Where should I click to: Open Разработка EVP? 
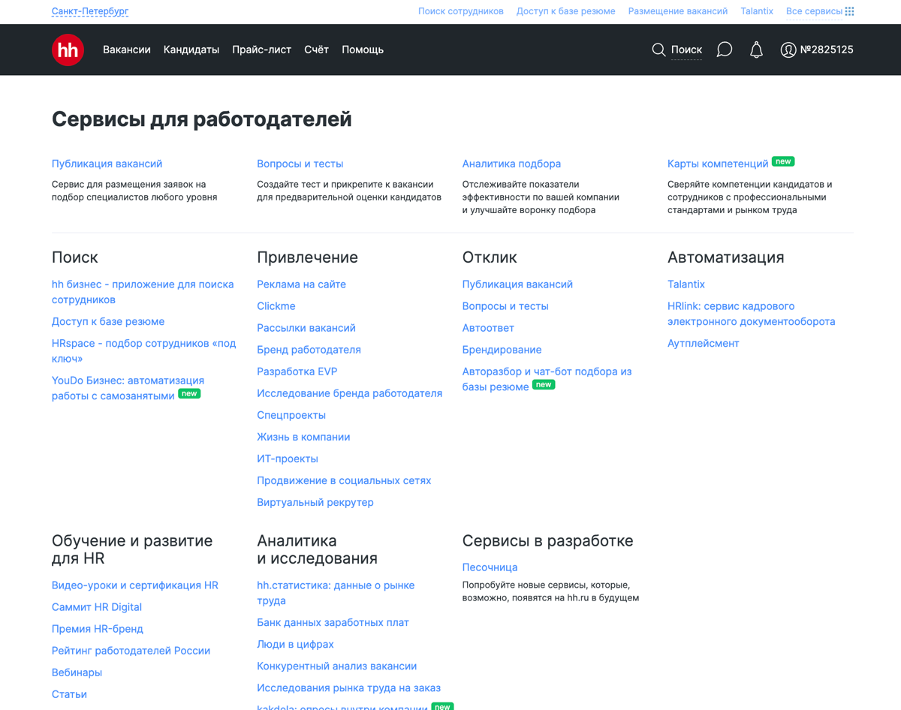(297, 372)
